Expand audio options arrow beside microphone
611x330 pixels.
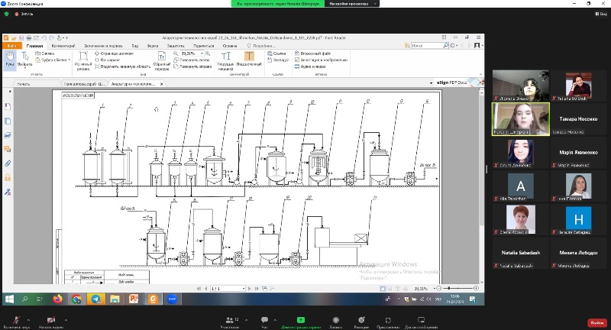29,319
